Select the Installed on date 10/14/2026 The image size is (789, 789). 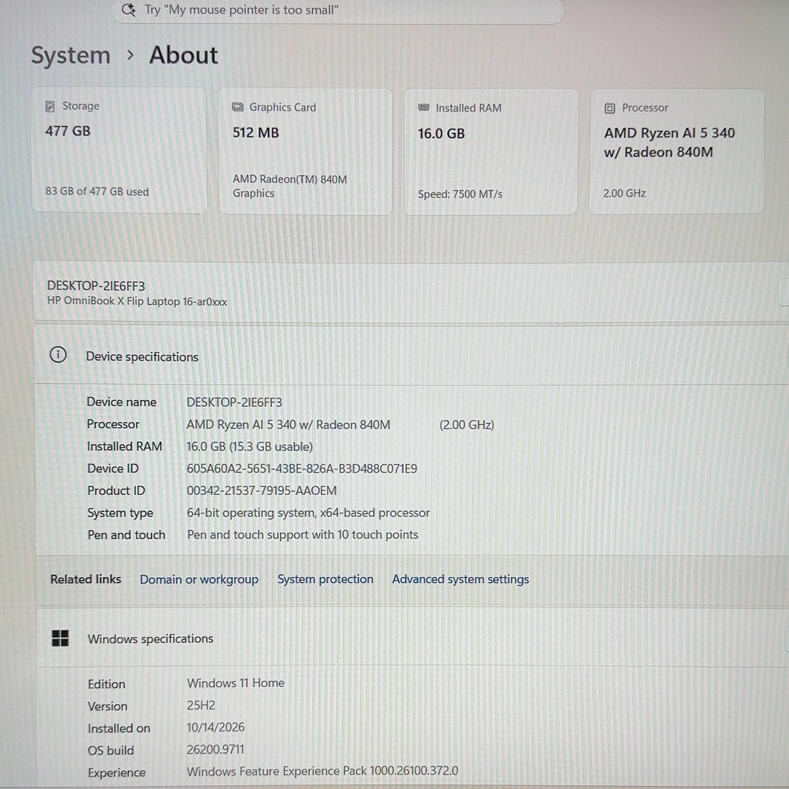pos(216,727)
